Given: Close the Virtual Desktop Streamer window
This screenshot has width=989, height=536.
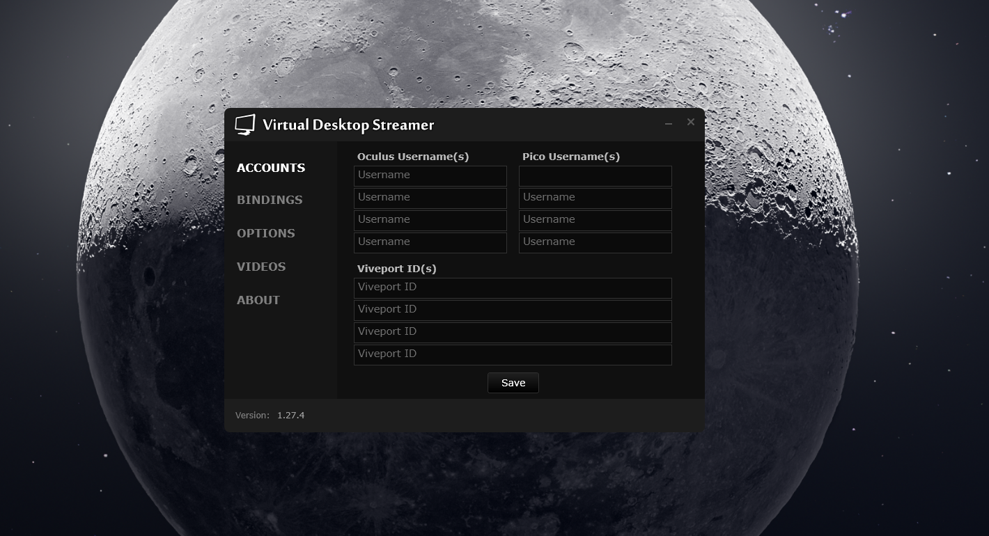Looking at the screenshot, I should (x=691, y=122).
